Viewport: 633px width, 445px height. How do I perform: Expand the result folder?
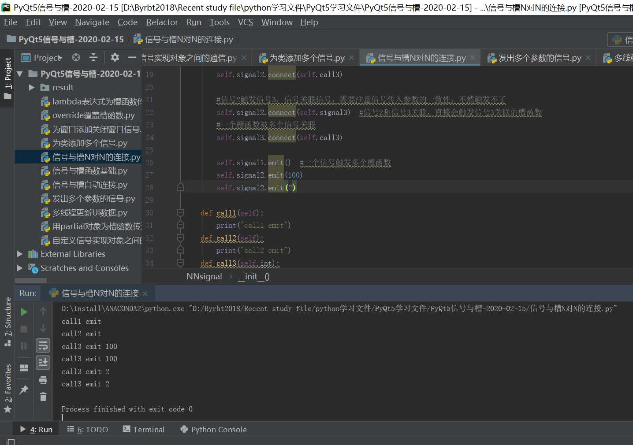coord(31,87)
